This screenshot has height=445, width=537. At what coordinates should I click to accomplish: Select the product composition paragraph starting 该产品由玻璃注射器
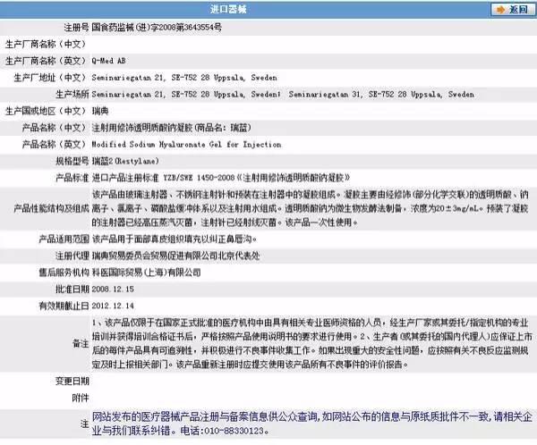point(311,208)
